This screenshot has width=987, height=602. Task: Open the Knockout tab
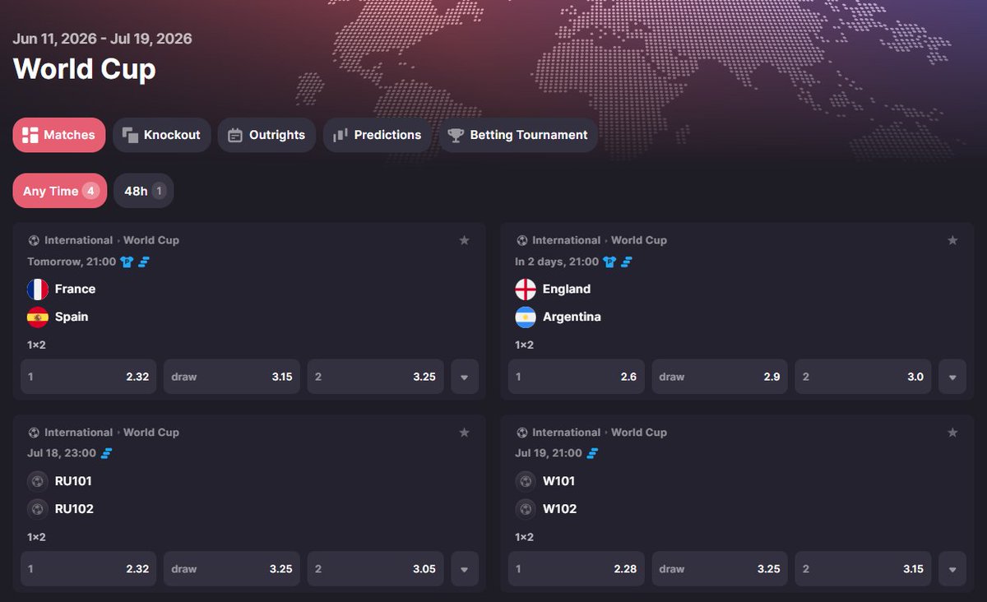(x=162, y=135)
